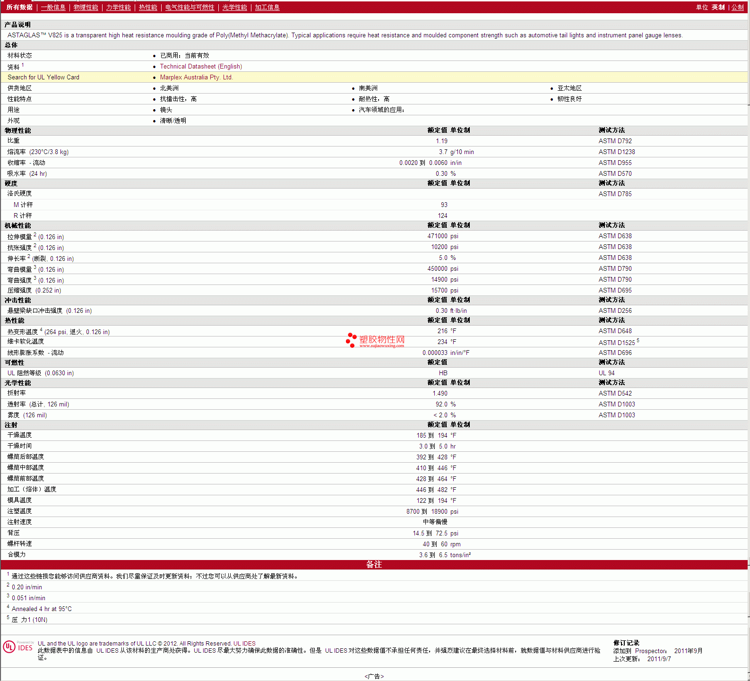Click Search for UL Yellow Card label
750x681 pixels.
coord(43,77)
